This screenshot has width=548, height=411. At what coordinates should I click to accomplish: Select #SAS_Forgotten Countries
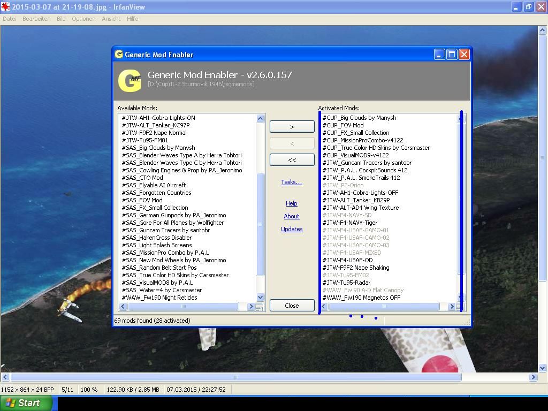click(156, 193)
